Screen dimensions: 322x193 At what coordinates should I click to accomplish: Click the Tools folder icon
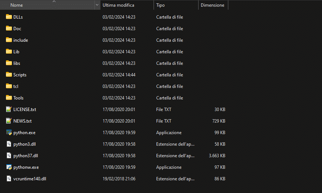point(9,98)
